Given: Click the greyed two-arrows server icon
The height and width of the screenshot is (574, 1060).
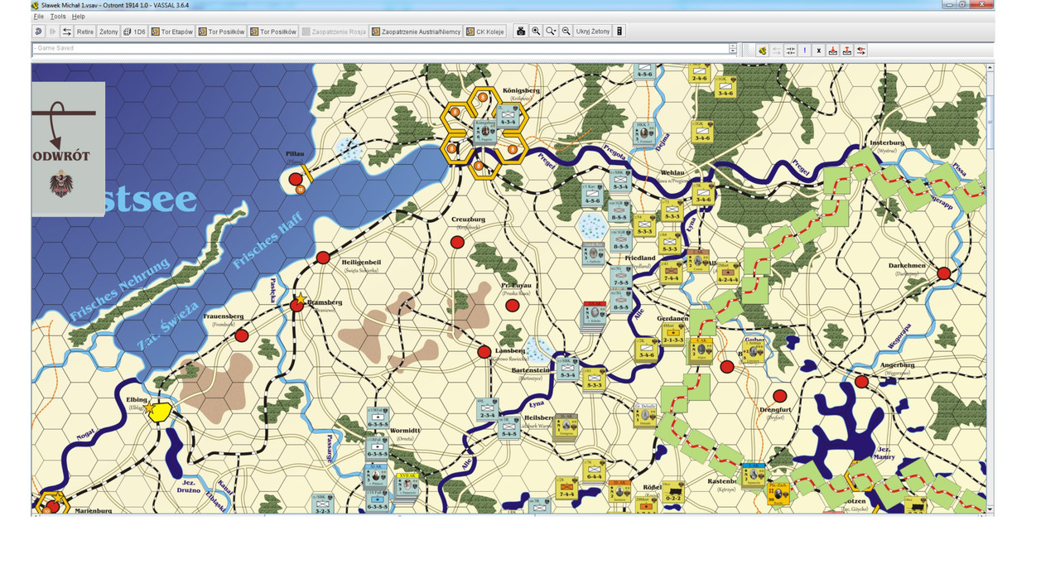Looking at the screenshot, I should 777,51.
